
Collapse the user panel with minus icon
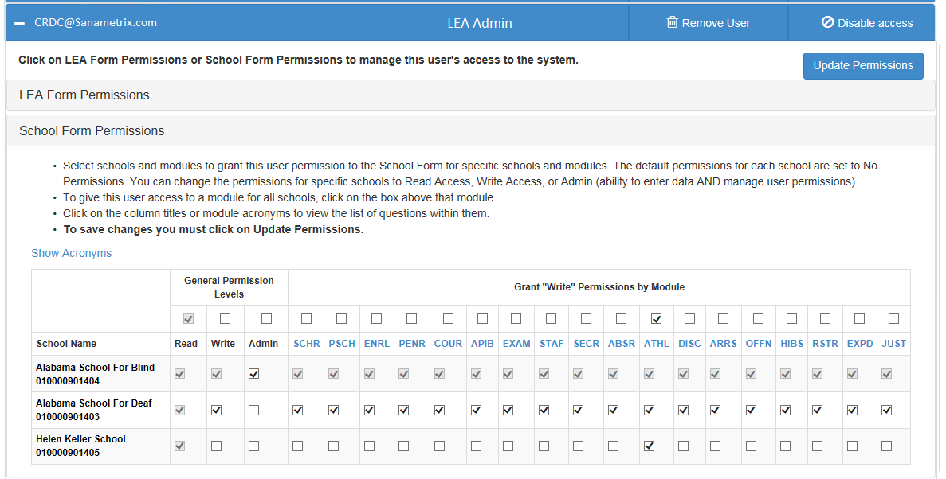pos(20,23)
